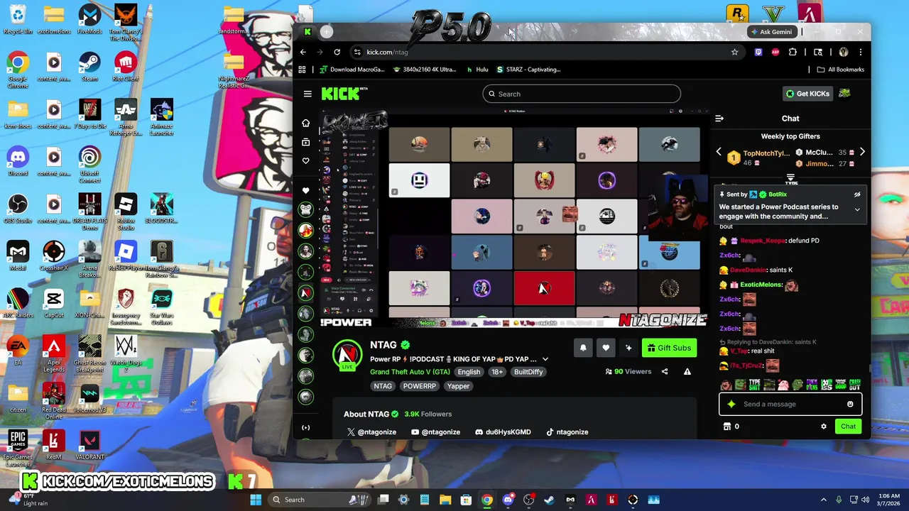Open Grand Theft Auto V (GTA) category link
The height and width of the screenshot is (511, 909).
tap(410, 372)
